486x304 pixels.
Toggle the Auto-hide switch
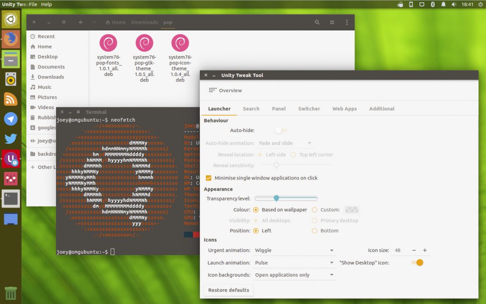click(281, 131)
